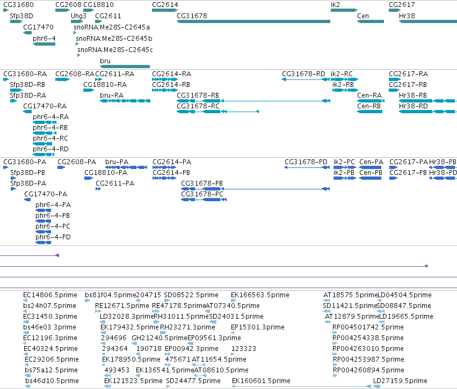Open the ik2 gene label

tap(335, 5)
